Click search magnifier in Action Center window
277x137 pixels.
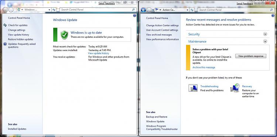pos(271,10)
